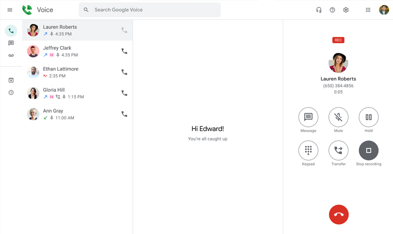The height and width of the screenshot is (234, 393).
Task: Transfer the active call
Action: click(338, 150)
